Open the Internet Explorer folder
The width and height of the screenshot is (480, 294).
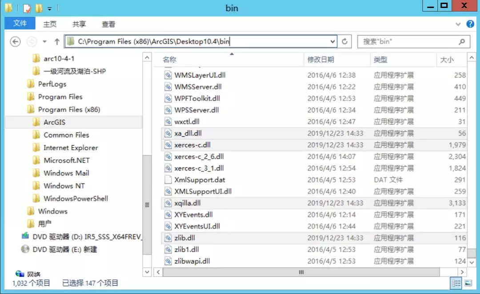(65, 148)
